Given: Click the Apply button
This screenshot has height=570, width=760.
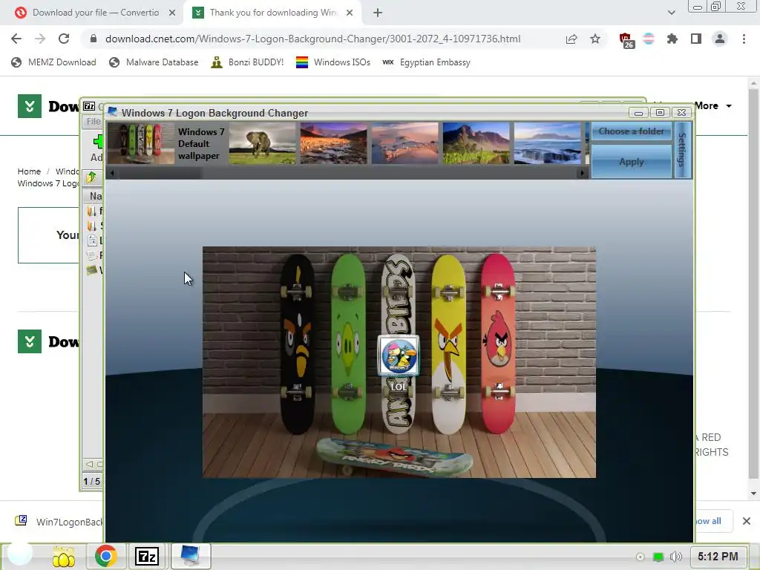Looking at the screenshot, I should coord(631,162).
